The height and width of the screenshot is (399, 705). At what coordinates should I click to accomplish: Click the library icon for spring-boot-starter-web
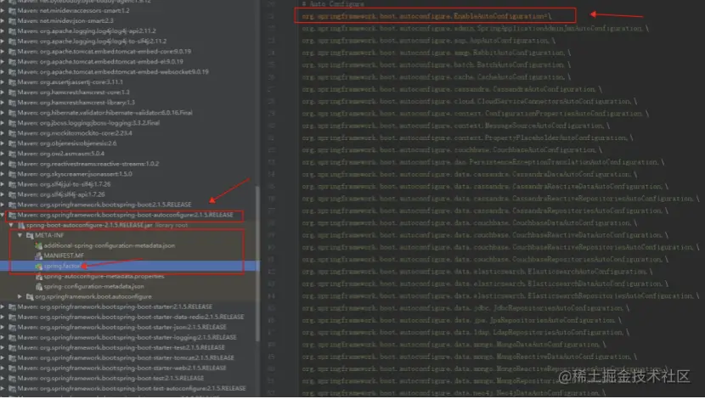click(x=13, y=368)
